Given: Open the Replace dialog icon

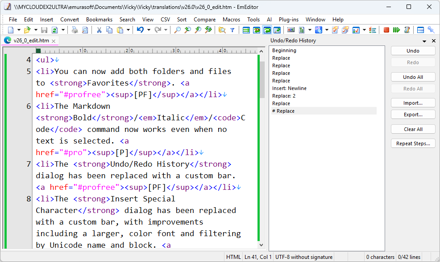Looking at the screenshot, I should [x=208, y=30].
